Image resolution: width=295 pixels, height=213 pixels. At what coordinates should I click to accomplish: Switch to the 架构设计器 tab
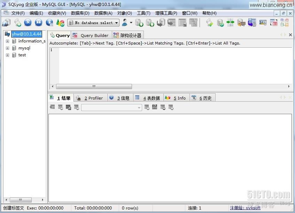point(128,35)
